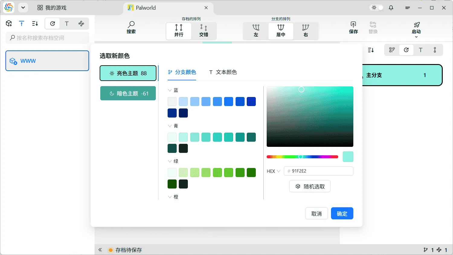Open the HEX format dropdown

point(273,171)
